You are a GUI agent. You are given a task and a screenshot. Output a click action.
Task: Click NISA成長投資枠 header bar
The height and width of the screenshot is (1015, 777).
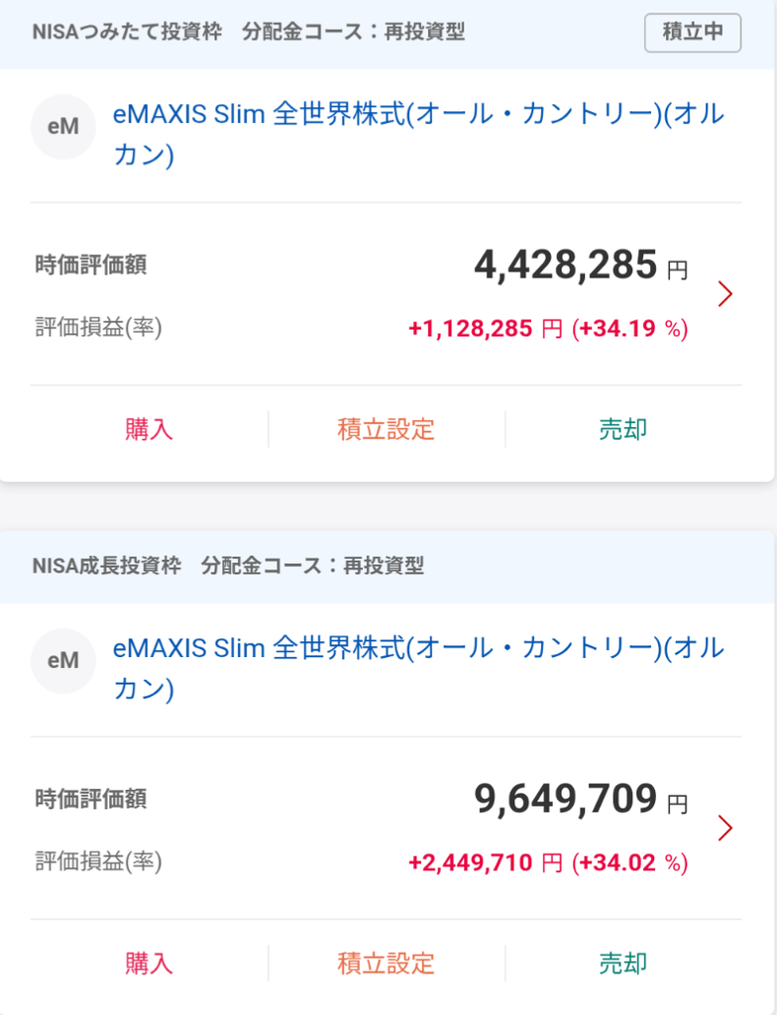click(x=388, y=566)
